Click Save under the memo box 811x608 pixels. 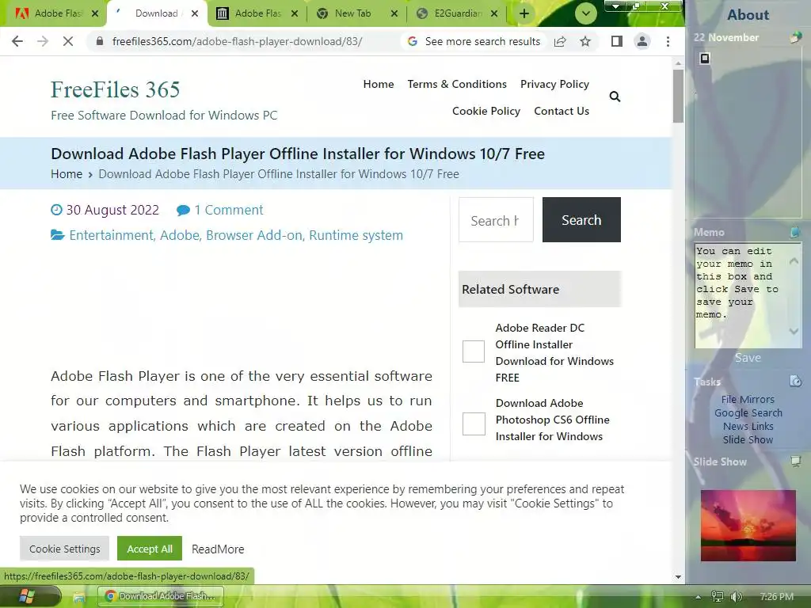(748, 358)
